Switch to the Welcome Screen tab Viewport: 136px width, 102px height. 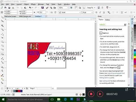coord(10,16)
